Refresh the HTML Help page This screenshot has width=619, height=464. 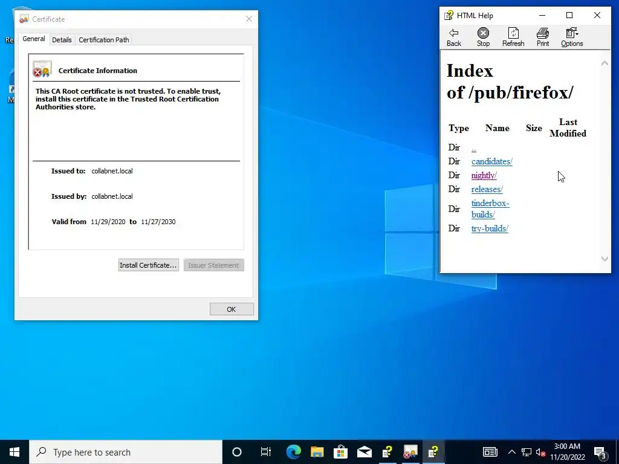point(513,37)
